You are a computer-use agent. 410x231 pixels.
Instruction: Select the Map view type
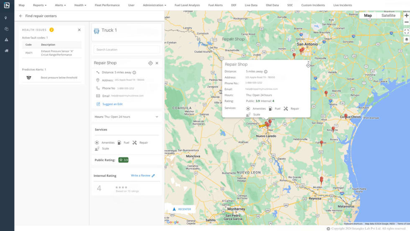coord(368,15)
